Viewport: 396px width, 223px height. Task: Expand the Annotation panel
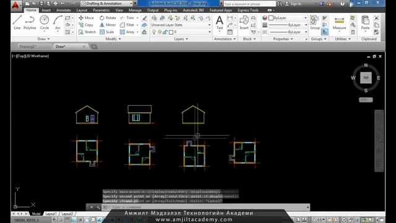[x=225, y=39]
